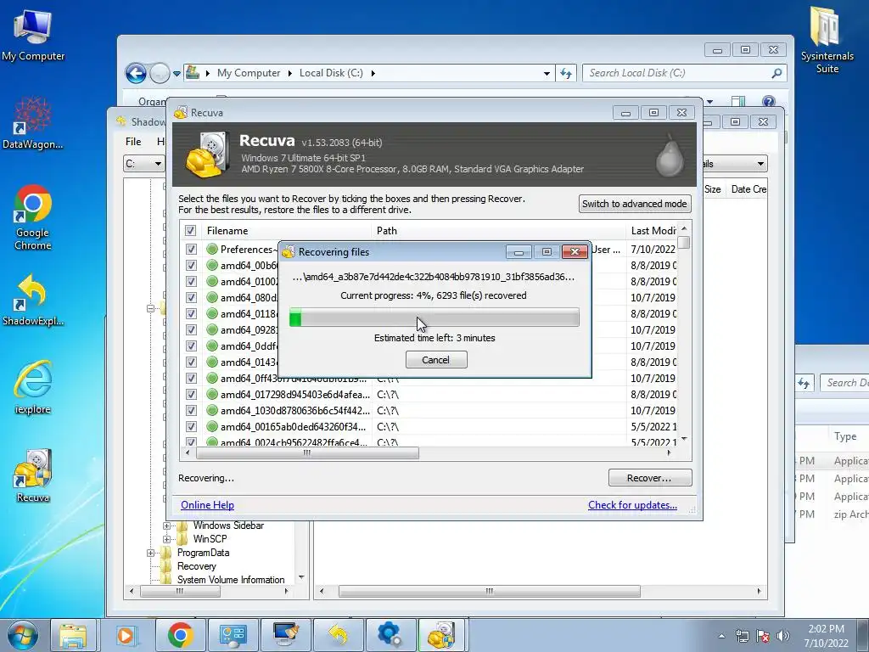Click Size column header in ShadowExplorer
The height and width of the screenshot is (652, 869).
[x=713, y=189]
